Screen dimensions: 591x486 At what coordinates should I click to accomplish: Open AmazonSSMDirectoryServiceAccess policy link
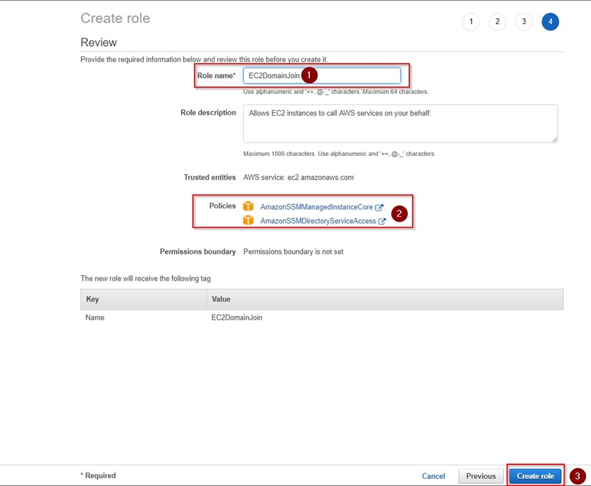318,221
